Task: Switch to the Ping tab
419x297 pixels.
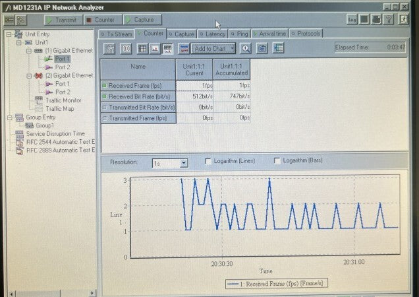Action: (240, 34)
